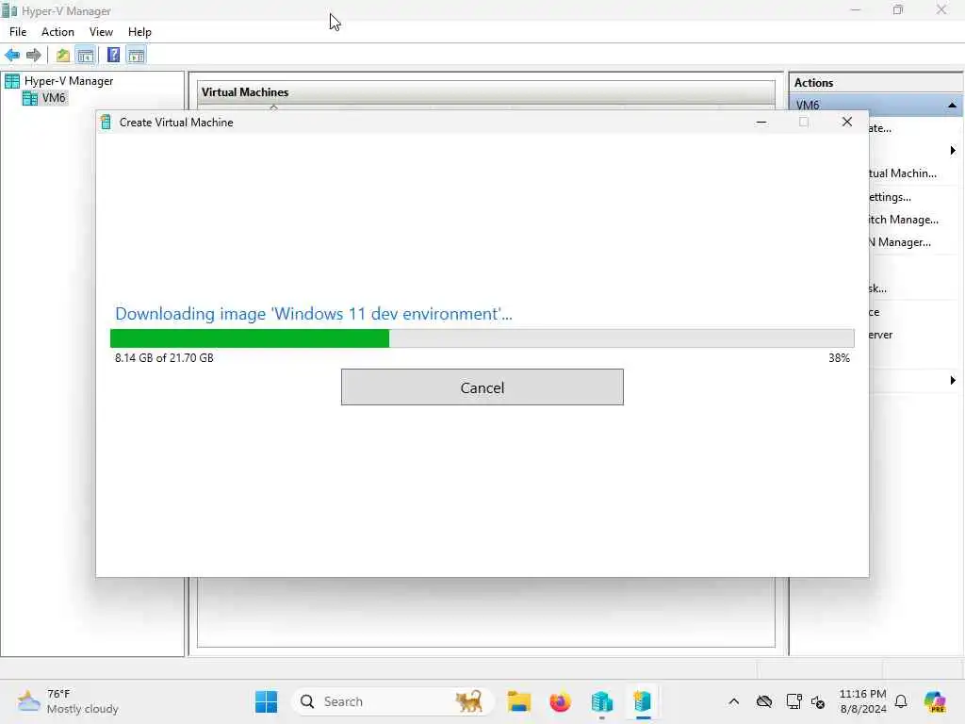Click Import Virtual Machine action
Screen dimensions: 965x724
[902, 173]
